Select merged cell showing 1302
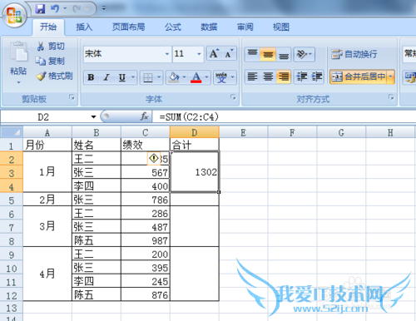This screenshot has width=416, height=321. point(195,172)
